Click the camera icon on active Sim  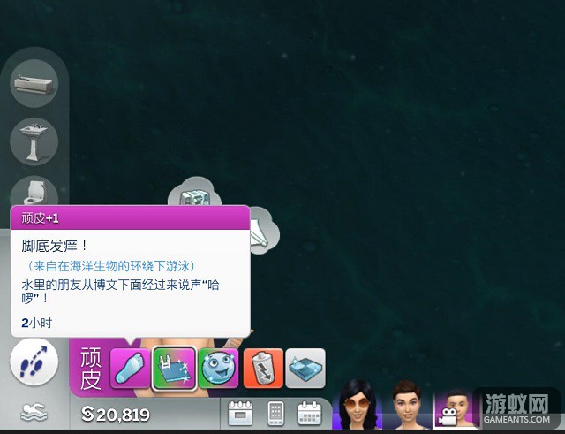point(448,417)
